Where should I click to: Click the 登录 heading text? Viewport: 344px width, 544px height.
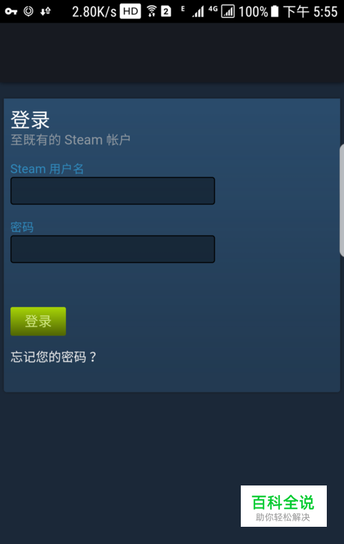pyautogui.click(x=30, y=120)
